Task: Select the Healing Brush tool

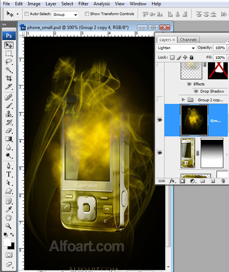Action: (9, 97)
